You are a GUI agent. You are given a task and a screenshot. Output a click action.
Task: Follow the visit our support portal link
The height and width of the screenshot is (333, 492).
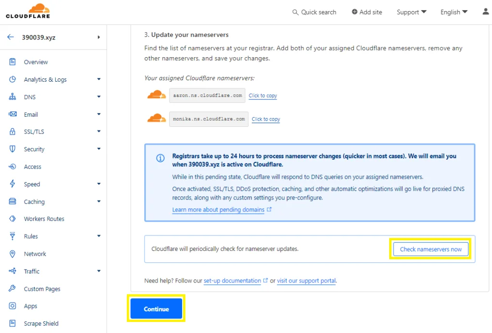pyautogui.click(x=306, y=280)
